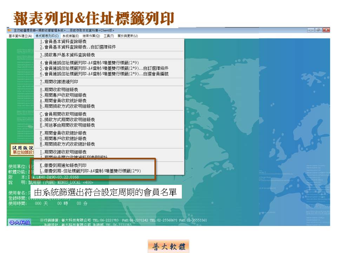337x253 pixels.
Task: Select 1.會員基本資料查詢報表
Action: 109,41
